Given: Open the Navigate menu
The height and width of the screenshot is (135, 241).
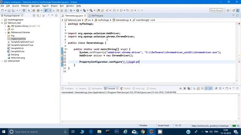Looking at the screenshot, I should [x=36, y=6].
